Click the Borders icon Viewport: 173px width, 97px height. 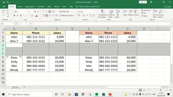pyautogui.click(x=26, y=16)
